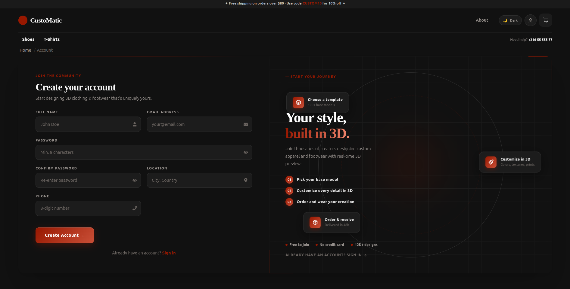Click the Account breadcrumb text

(x=45, y=50)
